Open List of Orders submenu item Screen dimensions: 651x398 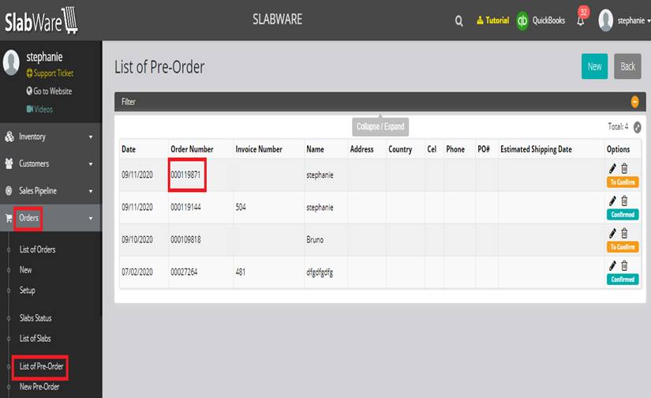37,250
